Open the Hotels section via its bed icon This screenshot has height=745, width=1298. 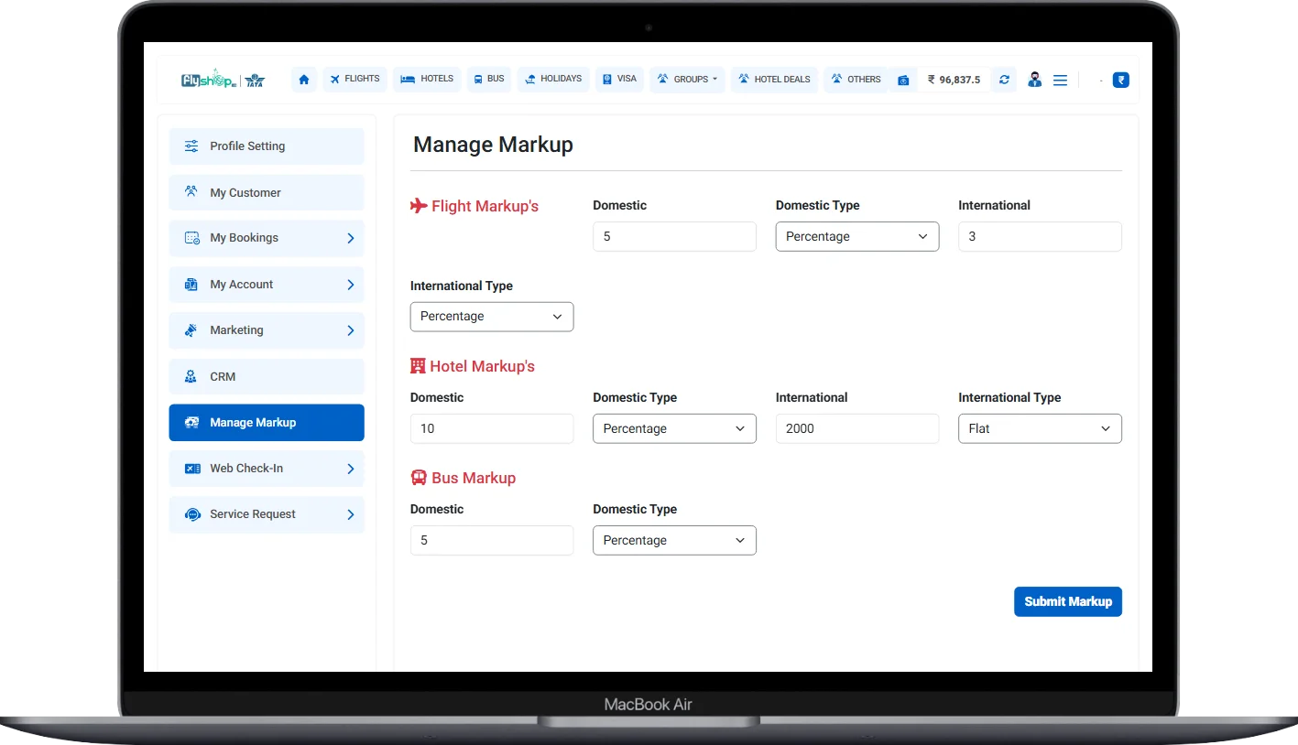[409, 80]
